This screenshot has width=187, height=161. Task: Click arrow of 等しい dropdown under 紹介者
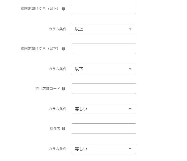pos(130,149)
